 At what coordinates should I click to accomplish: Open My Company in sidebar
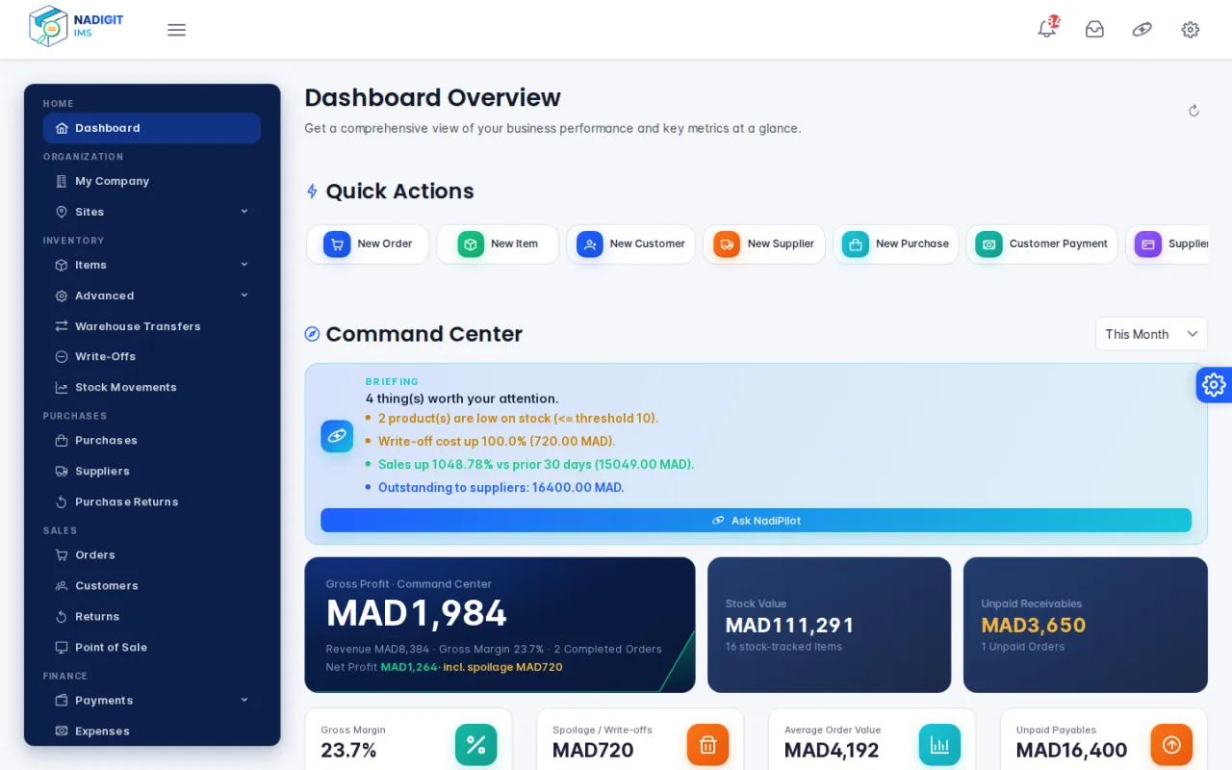click(152, 181)
